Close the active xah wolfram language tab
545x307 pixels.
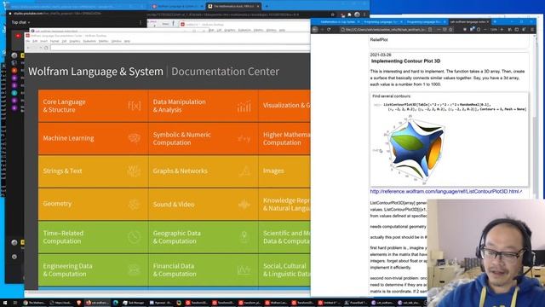(x=488, y=21)
